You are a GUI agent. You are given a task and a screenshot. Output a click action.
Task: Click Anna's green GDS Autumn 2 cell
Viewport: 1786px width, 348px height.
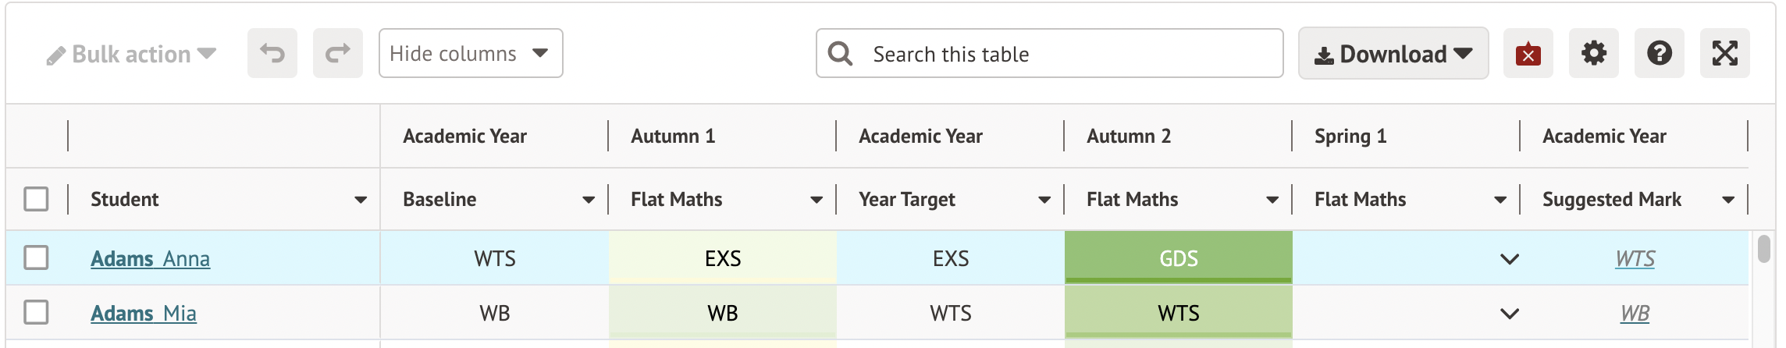click(x=1178, y=258)
